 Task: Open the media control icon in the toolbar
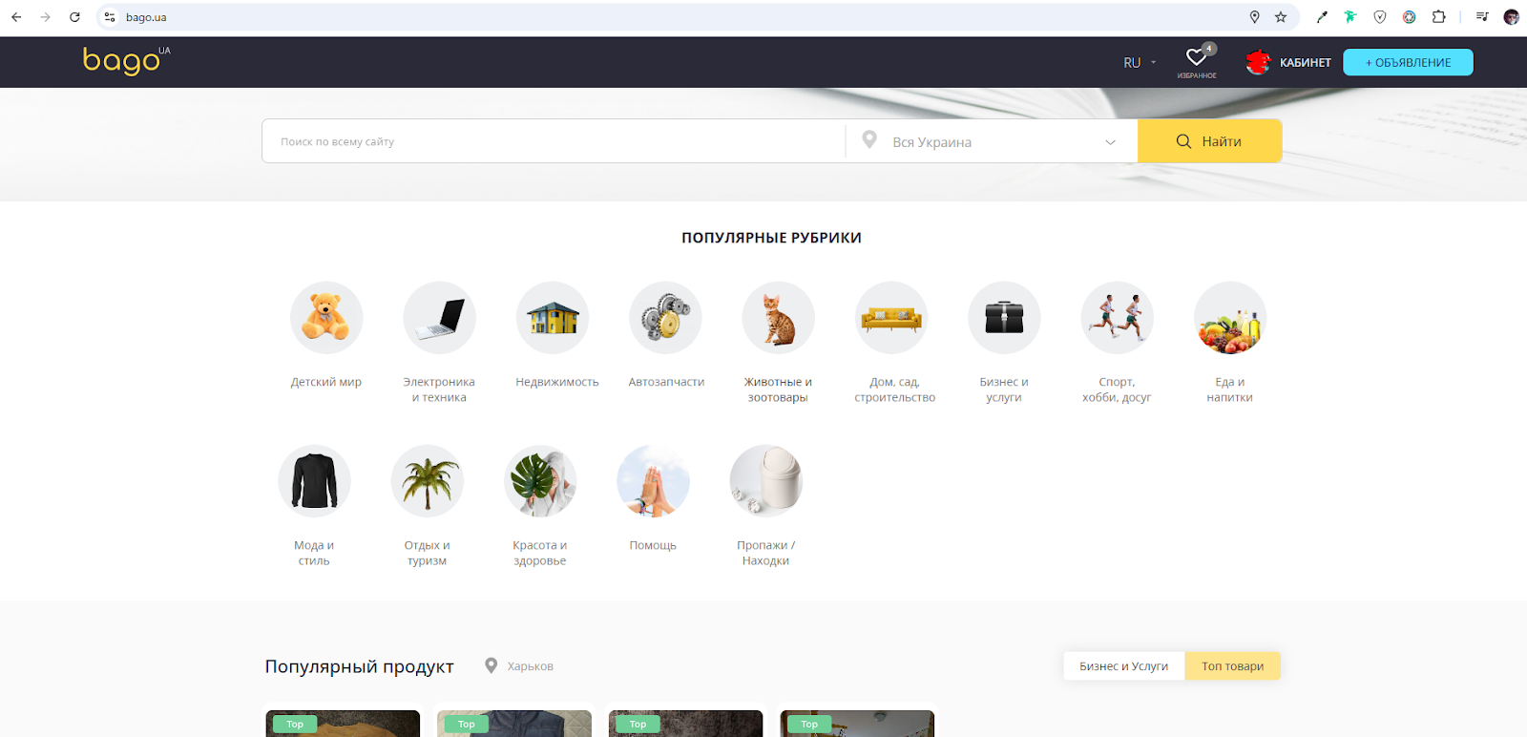tap(1482, 17)
